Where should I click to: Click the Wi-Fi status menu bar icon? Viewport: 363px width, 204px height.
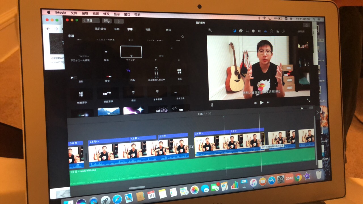click(x=264, y=18)
